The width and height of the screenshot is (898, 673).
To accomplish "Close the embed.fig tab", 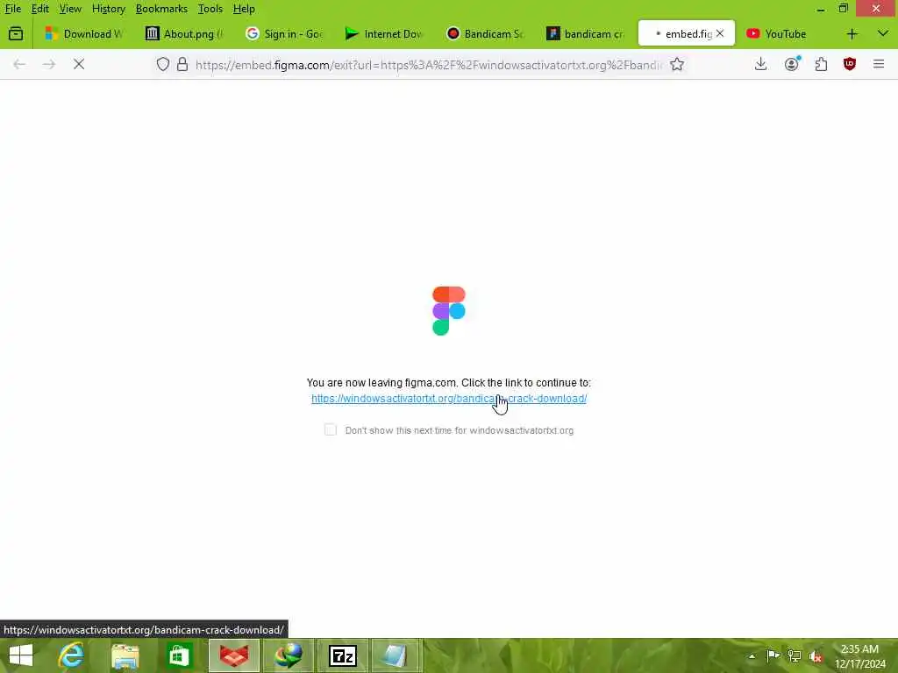I will [720, 34].
